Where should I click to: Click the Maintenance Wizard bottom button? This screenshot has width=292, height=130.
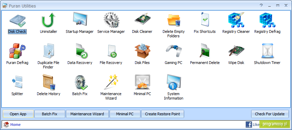[87, 114]
